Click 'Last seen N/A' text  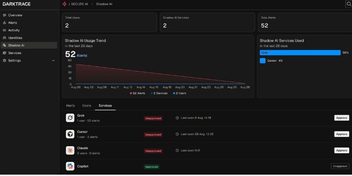[191, 150]
